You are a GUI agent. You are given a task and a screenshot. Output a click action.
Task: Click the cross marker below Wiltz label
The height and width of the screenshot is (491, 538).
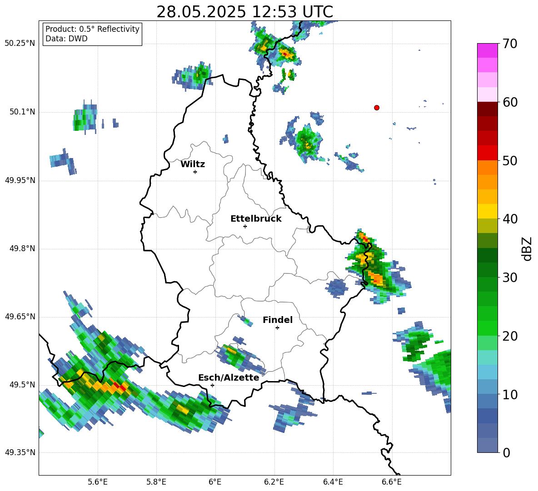coord(195,172)
